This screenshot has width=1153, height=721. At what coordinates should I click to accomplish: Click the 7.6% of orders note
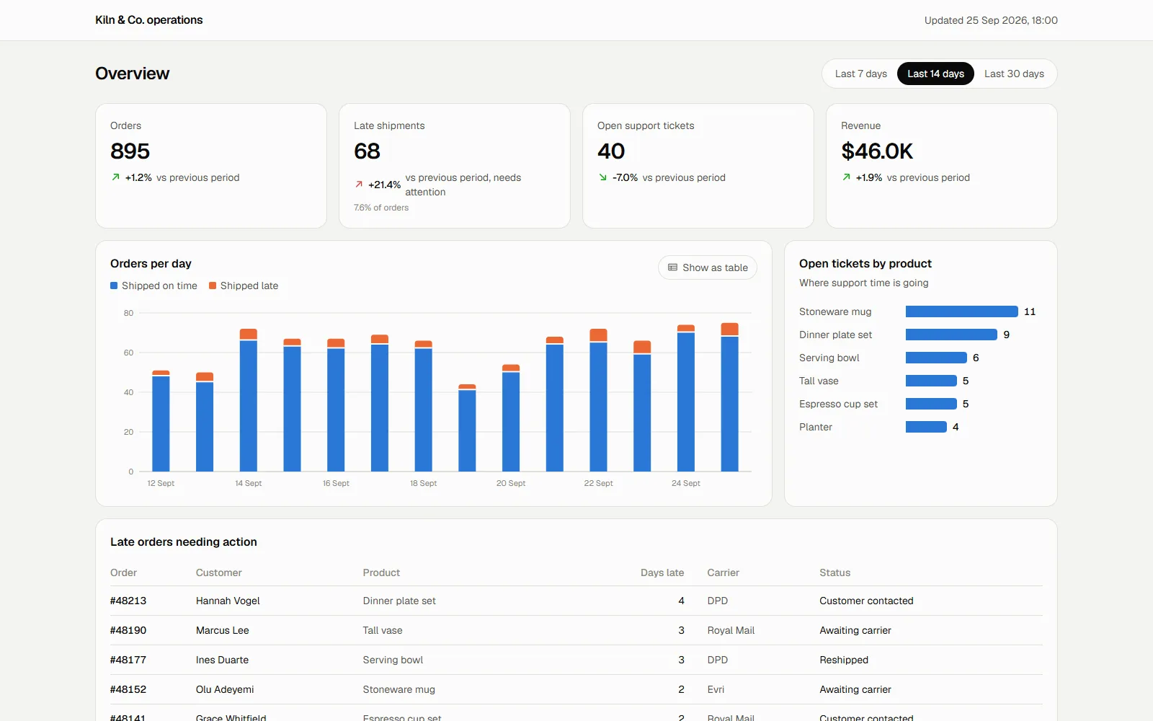point(381,208)
